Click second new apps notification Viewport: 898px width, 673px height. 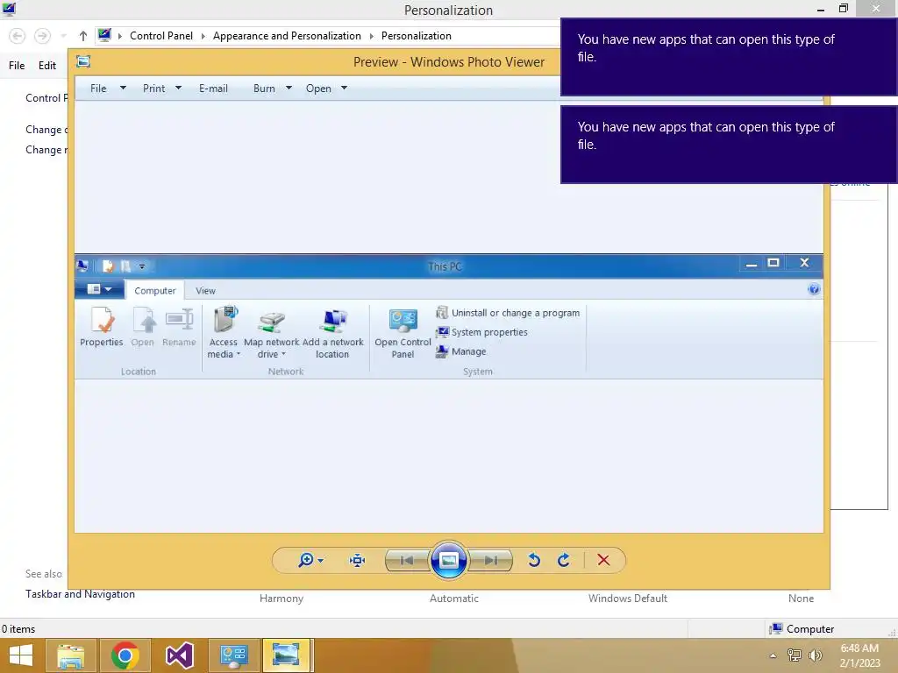point(729,145)
